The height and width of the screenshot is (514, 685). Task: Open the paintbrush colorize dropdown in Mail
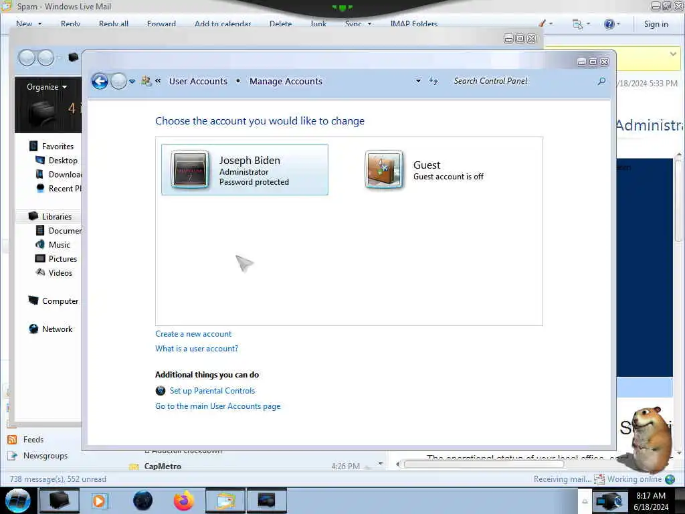(545, 23)
